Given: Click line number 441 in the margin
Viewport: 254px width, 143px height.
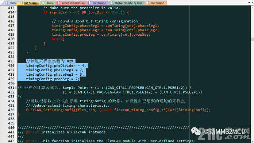Looking at the screenshot, I should (11, 132).
